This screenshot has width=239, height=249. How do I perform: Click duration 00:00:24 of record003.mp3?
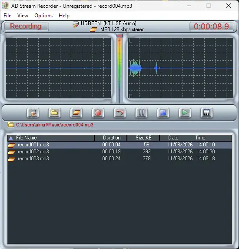pyautogui.click(x=111, y=158)
